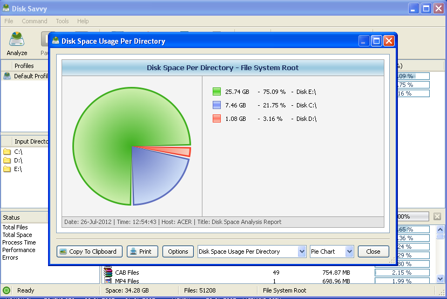Click the red Disk D:\ legend swatch
Image resolution: width=447 pixels, height=299 pixels.
click(216, 118)
